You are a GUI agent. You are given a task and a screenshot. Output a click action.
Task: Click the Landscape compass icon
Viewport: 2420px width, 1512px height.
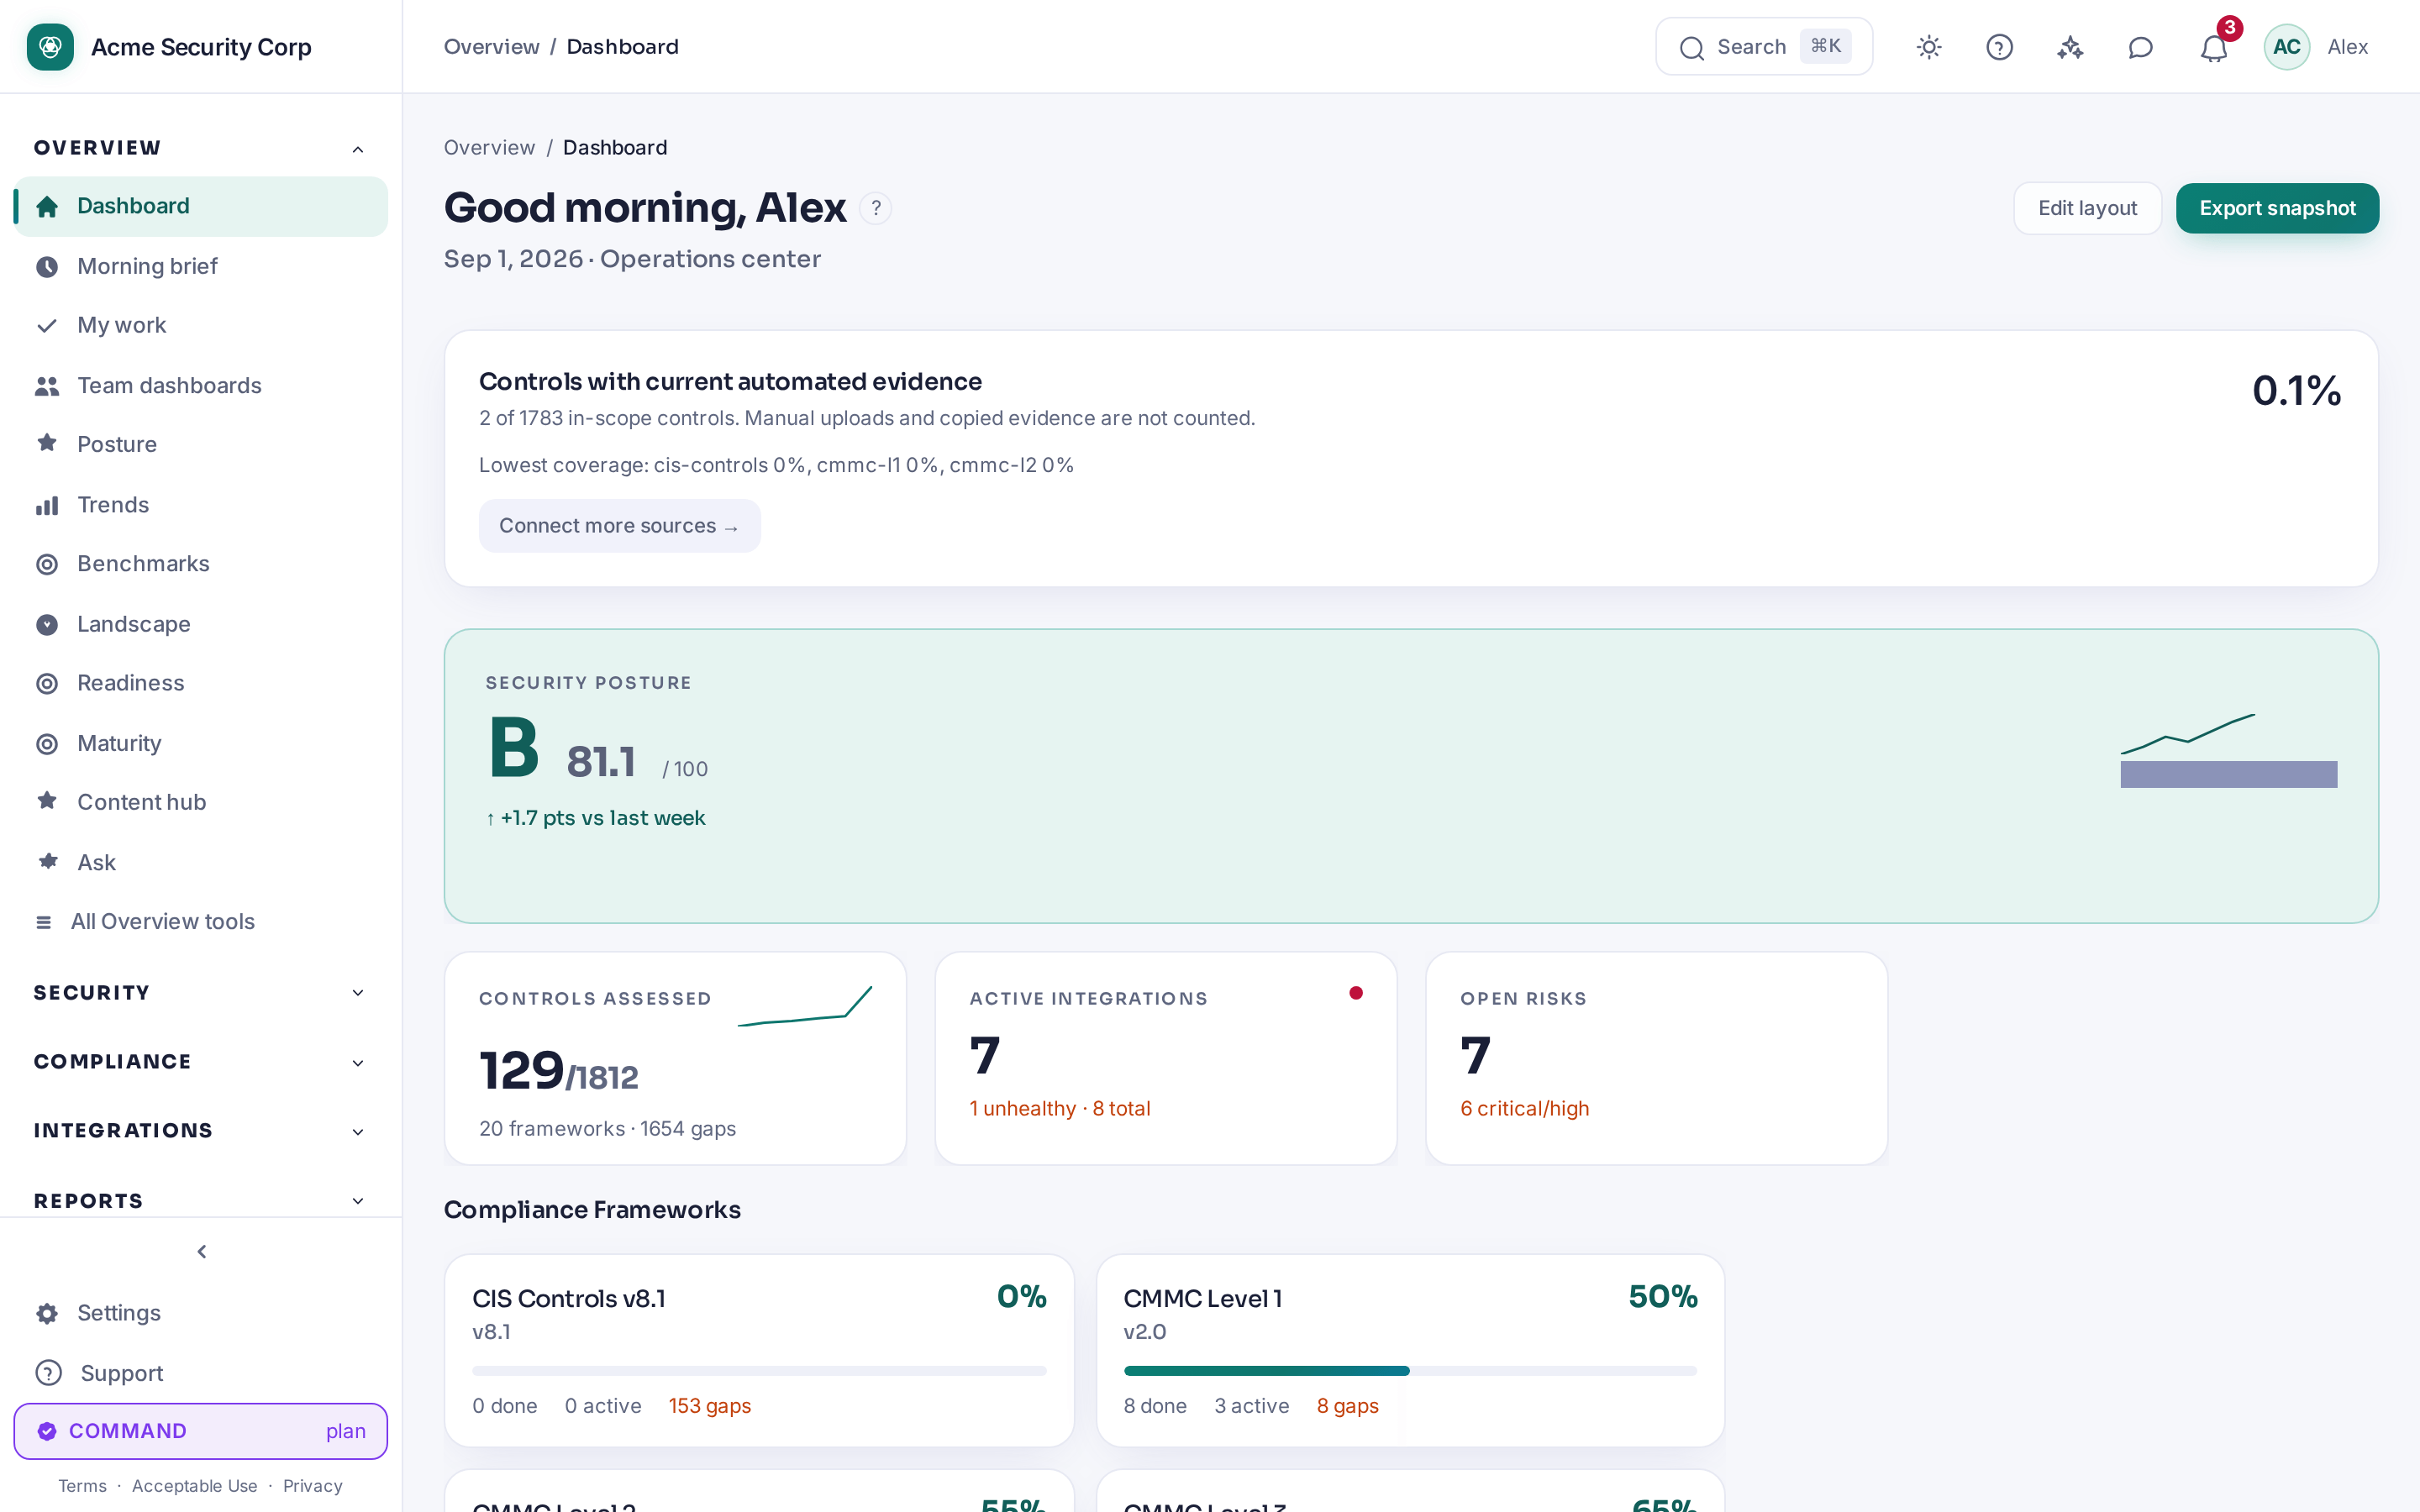(47, 625)
